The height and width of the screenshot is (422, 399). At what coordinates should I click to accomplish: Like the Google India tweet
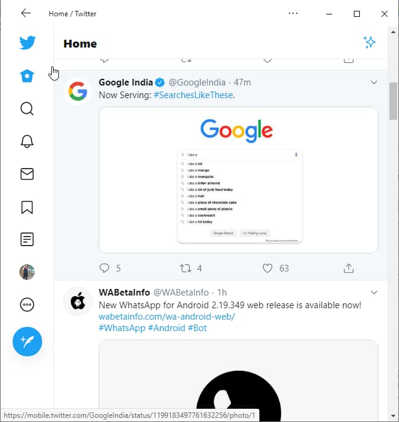[x=268, y=268]
